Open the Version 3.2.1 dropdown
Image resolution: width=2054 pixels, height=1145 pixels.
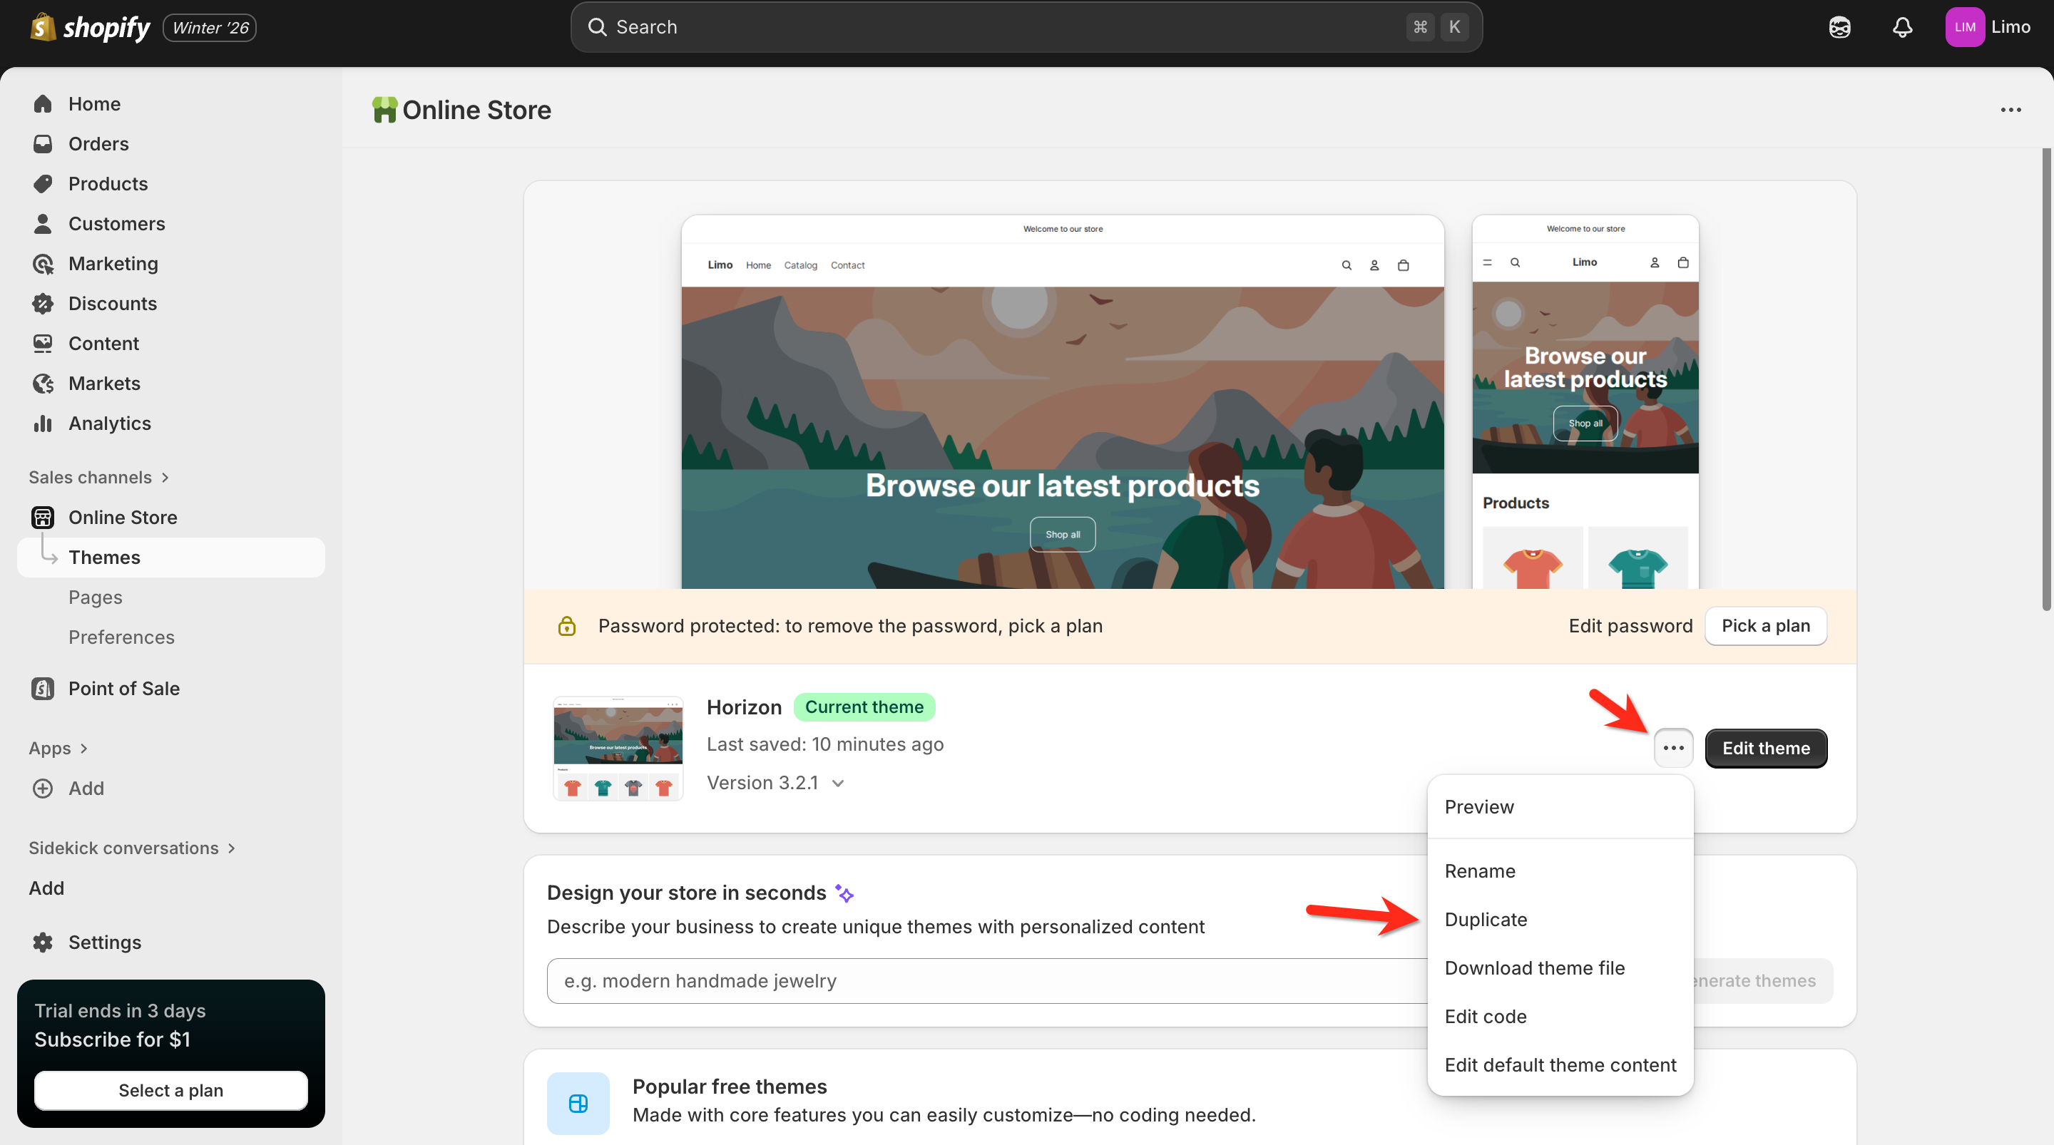pyautogui.click(x=777, y=782)
